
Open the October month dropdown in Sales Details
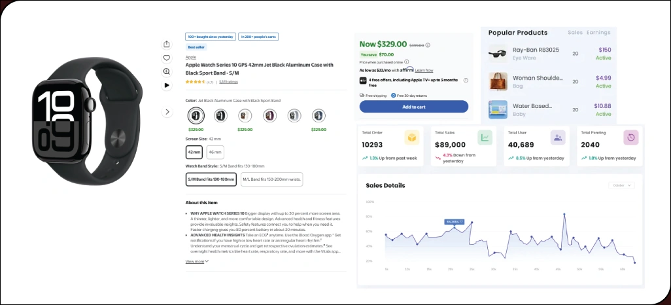coord(621,185)
